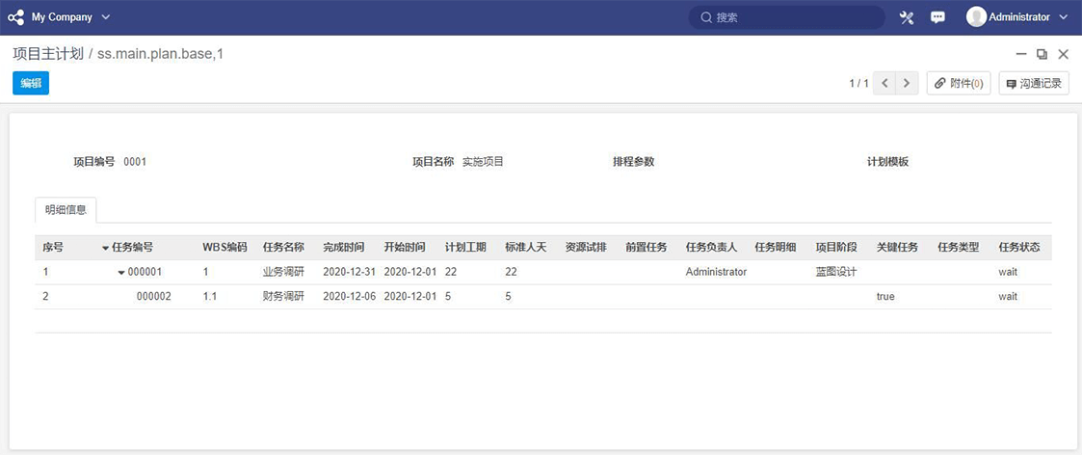Collapse the 000001 task tree row
This screenshot has height=455, width=1082.
[121, 273]
